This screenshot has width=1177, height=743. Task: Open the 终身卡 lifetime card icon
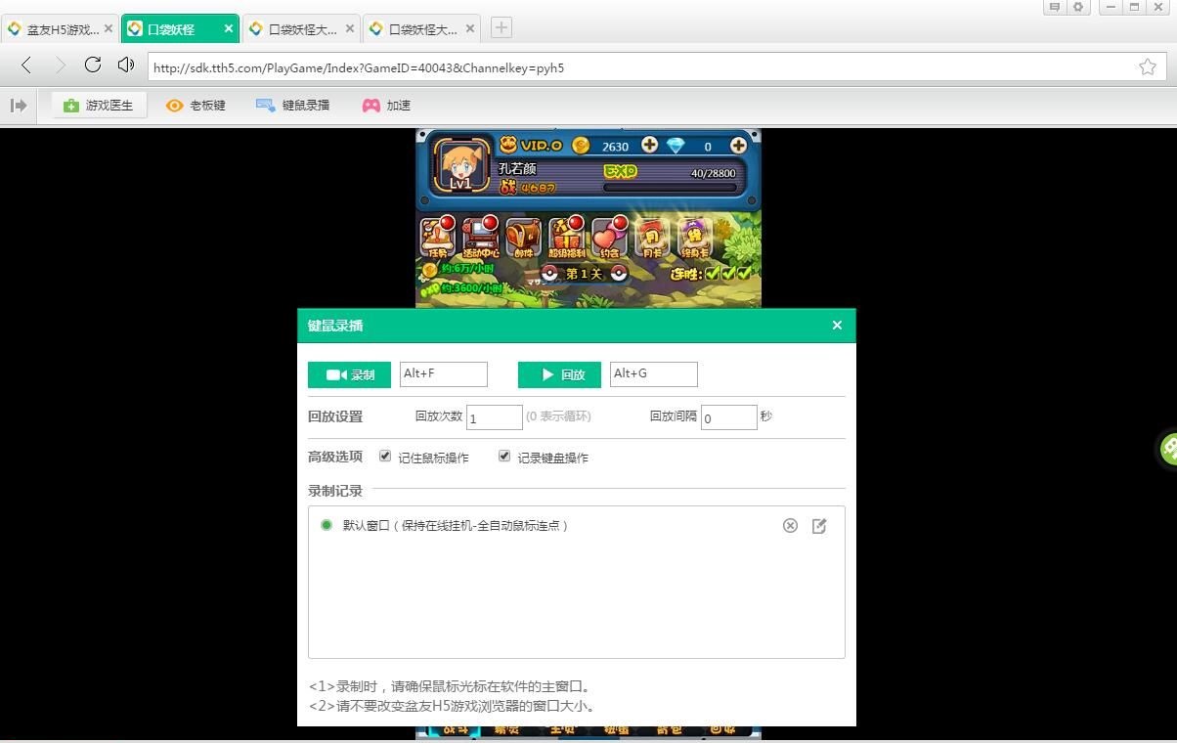pyautogui.click(x=693, y=235)
